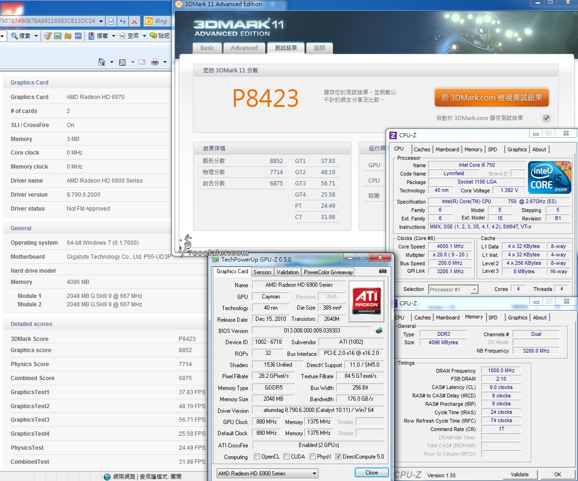Open the Processor #1 selection dropdown in CPU-Z
578x481 pixels.
click(453, 290)
